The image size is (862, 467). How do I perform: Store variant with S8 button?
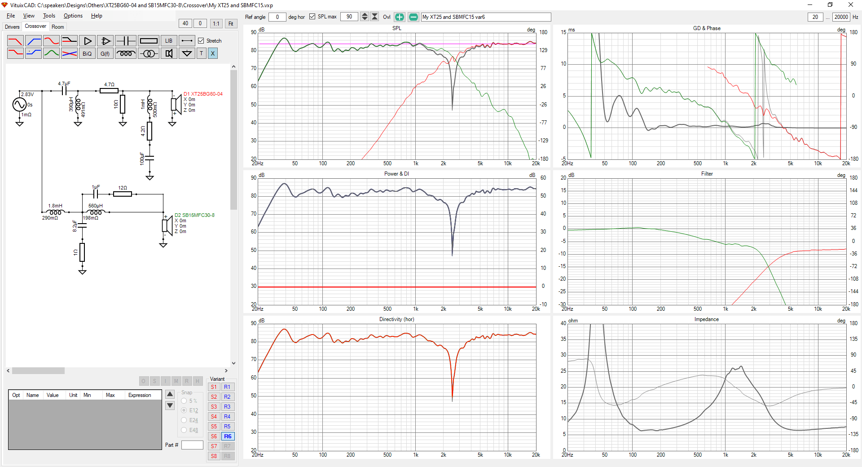(x=214, y=456)
